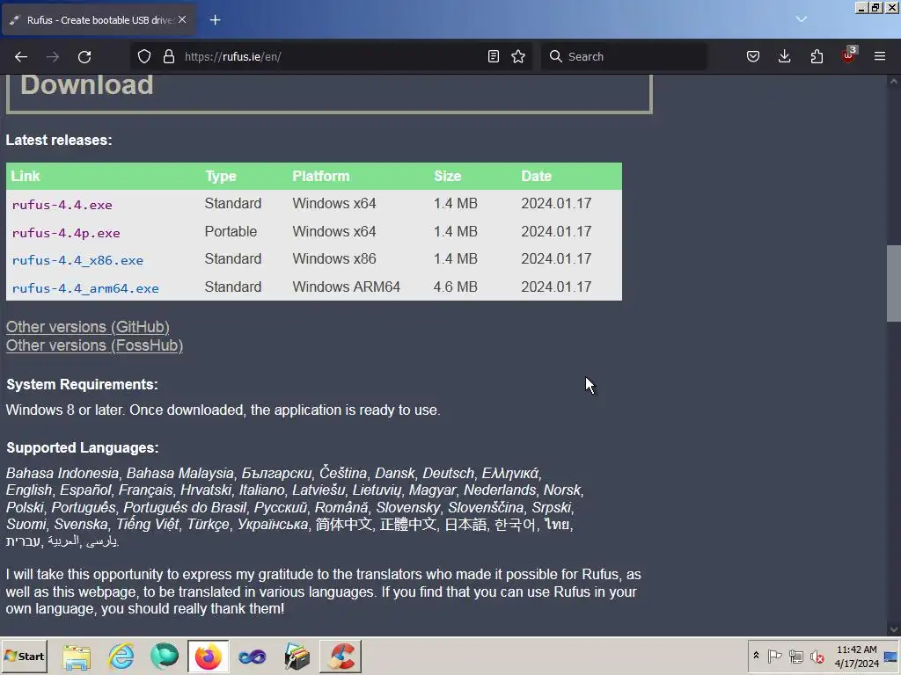Open the Downloads panel

click(784, 56)
